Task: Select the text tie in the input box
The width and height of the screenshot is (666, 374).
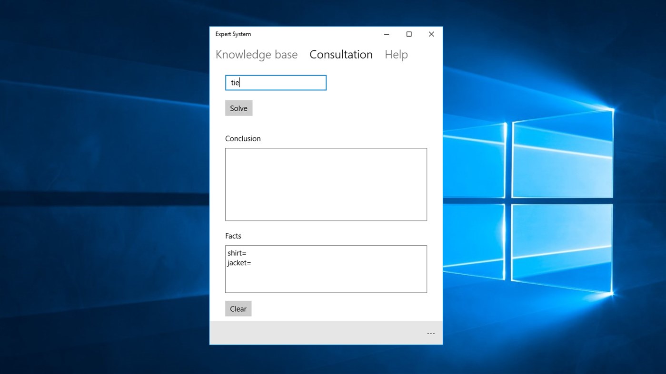Action: pyautogui.click(x=235, y=82)
